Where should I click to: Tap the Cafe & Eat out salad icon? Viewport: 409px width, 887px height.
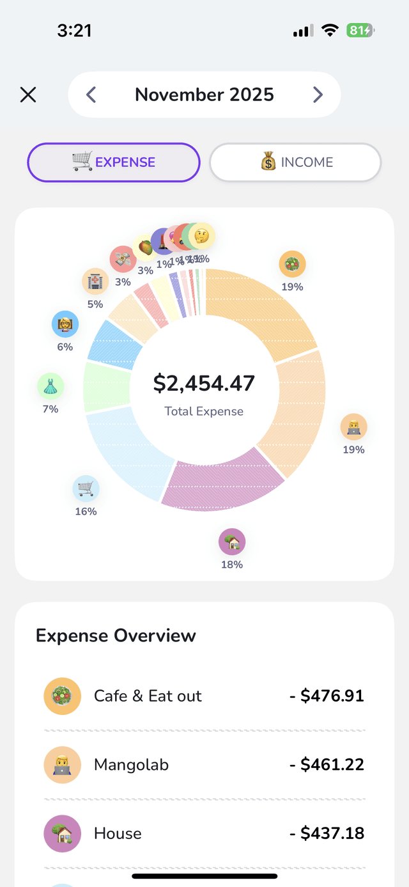pos(62,696)
